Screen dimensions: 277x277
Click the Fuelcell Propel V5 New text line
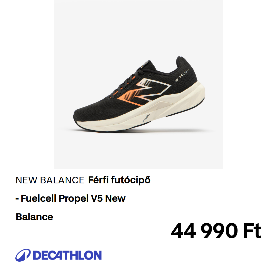[71, 198]
